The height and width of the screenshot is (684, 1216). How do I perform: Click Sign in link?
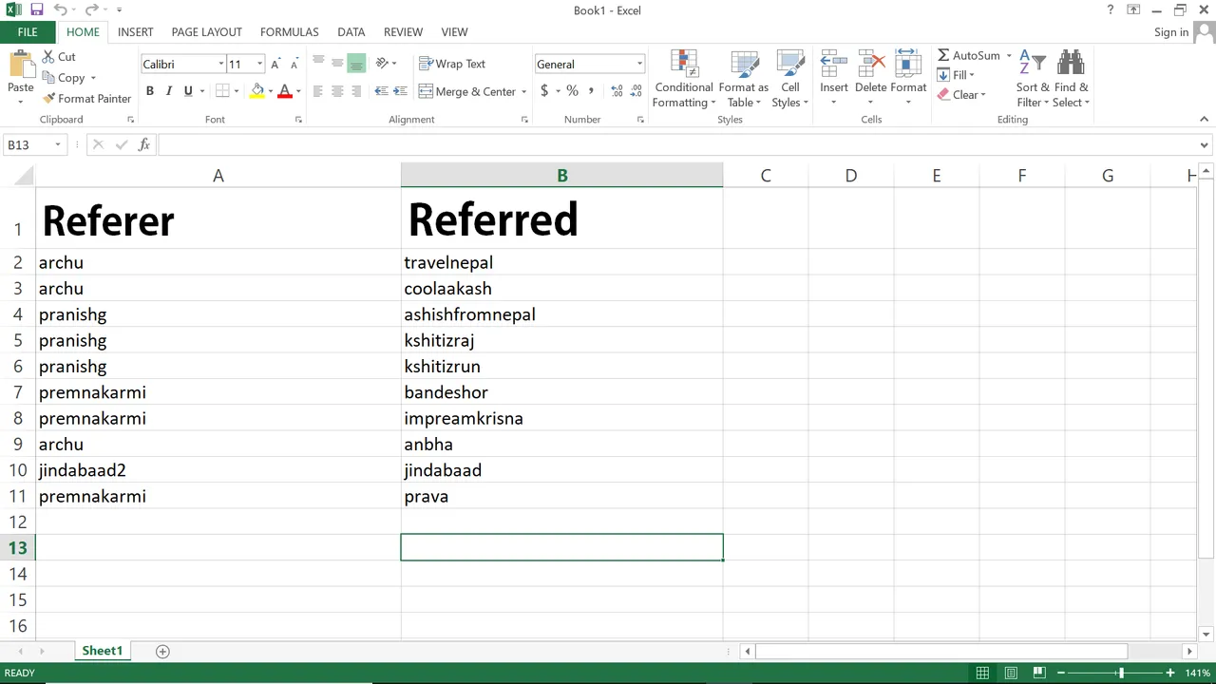pos(1170,32)
